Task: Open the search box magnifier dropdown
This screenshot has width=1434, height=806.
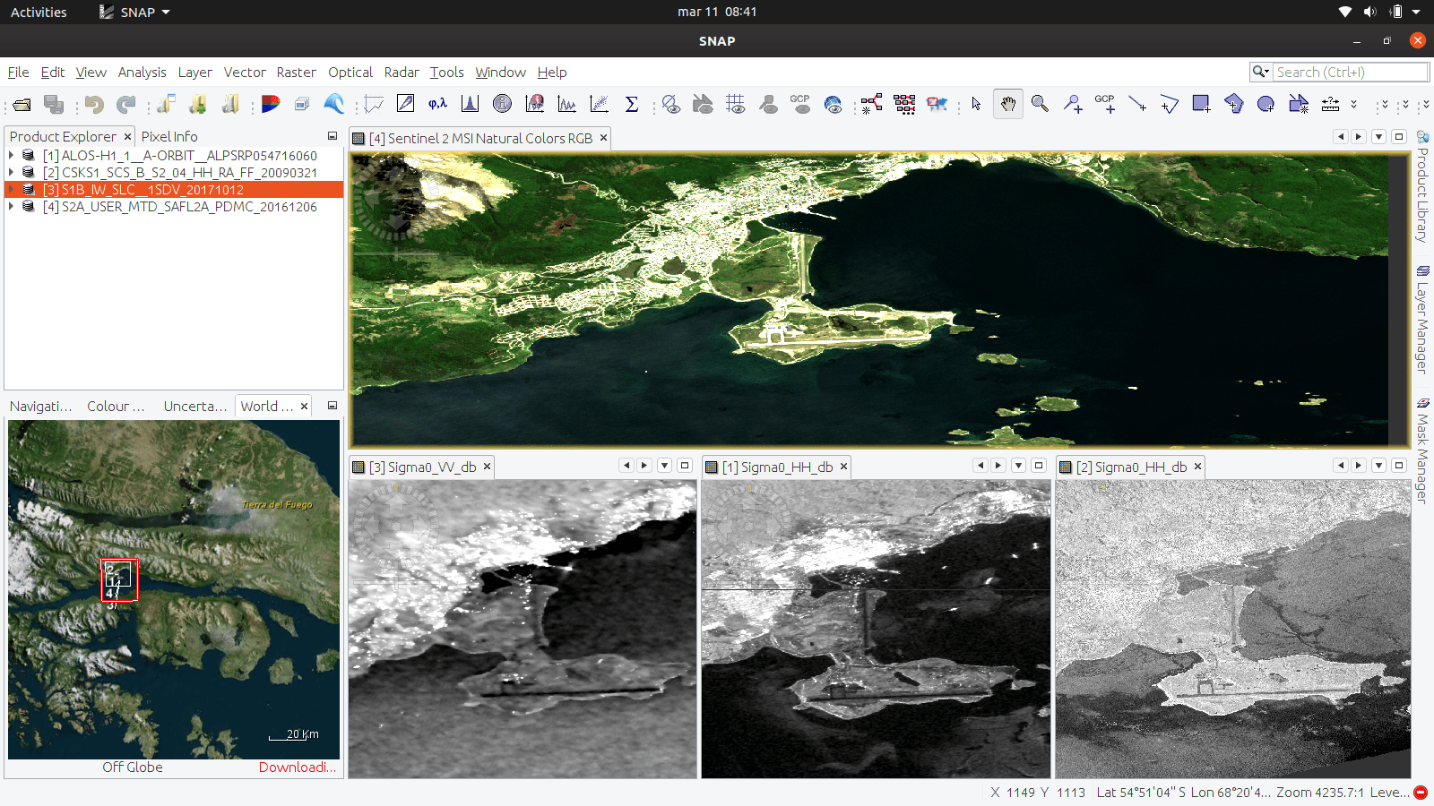Action: [1260, 72]
